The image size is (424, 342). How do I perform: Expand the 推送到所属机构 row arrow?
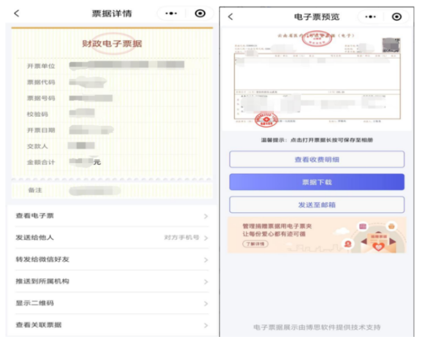coord(206,282)
